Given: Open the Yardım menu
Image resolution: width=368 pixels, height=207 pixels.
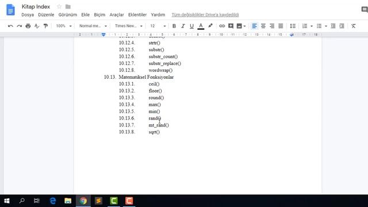Looking at the screenshot, I should pos(158,15).
